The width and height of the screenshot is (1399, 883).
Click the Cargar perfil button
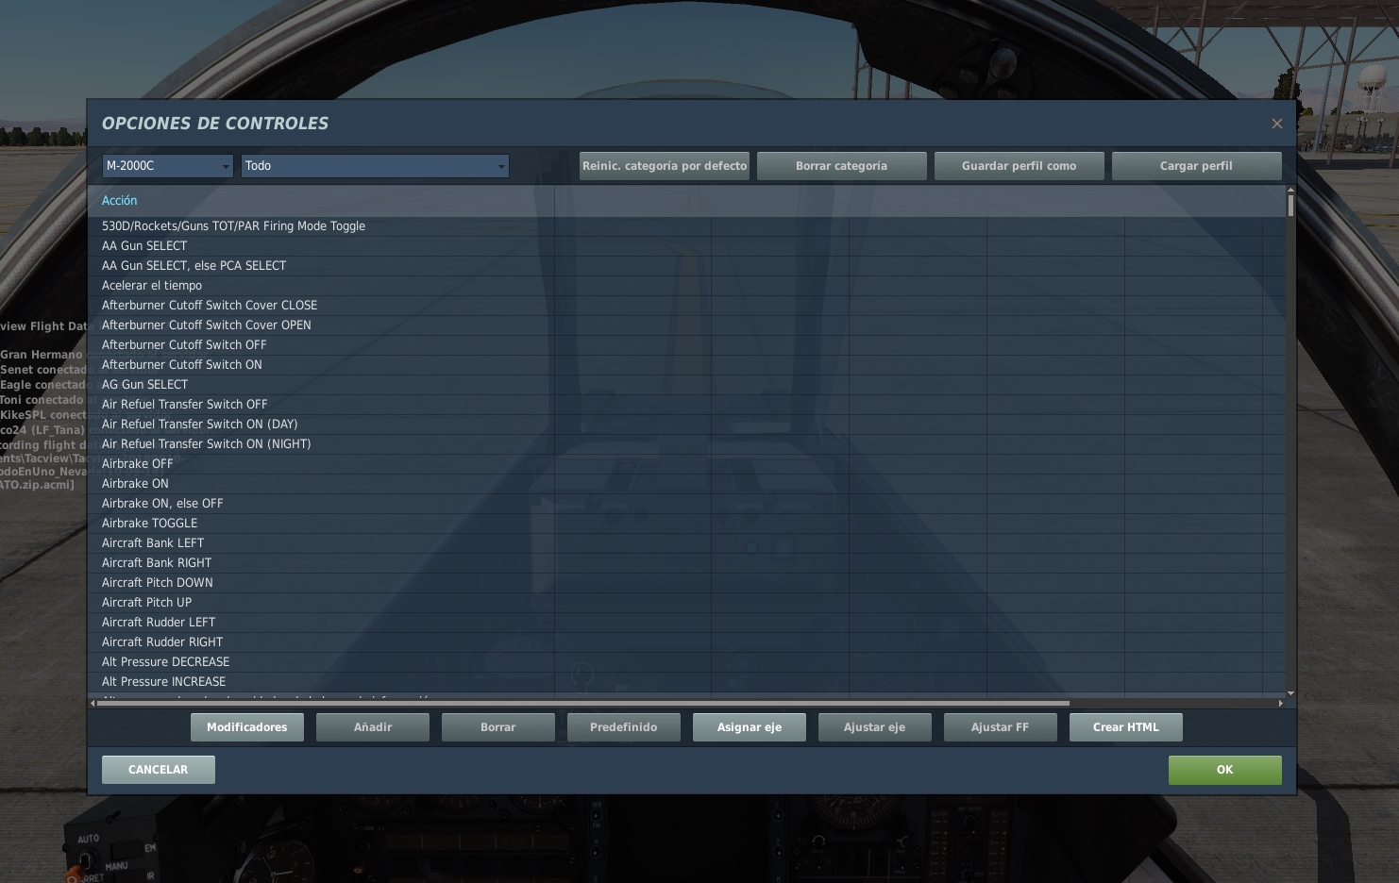coord(1197,166)
